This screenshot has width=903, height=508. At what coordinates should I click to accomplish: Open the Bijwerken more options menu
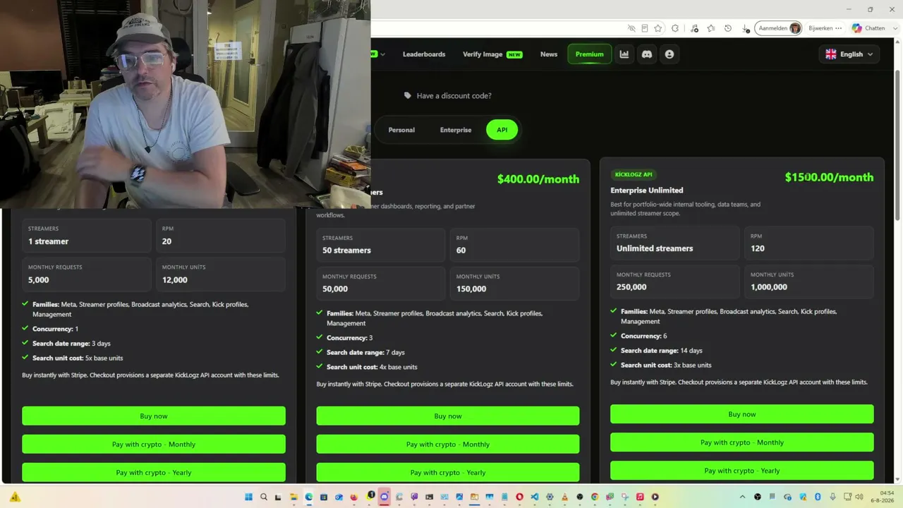[838, 28]
